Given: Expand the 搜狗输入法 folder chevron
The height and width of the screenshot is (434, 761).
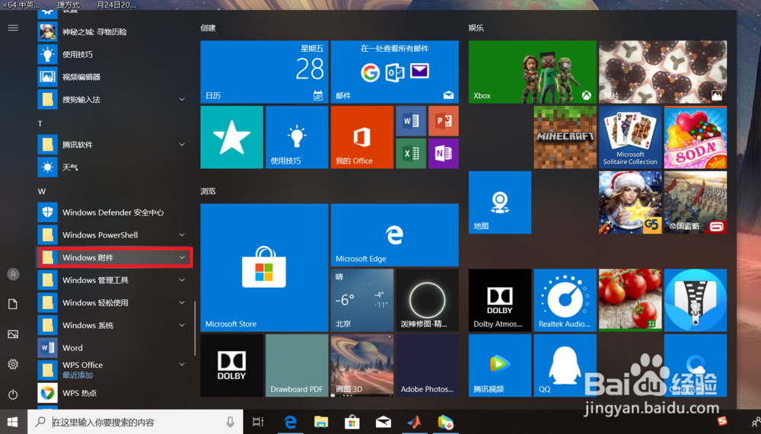Looking at the screenshot, I should (x=182, y=100).
